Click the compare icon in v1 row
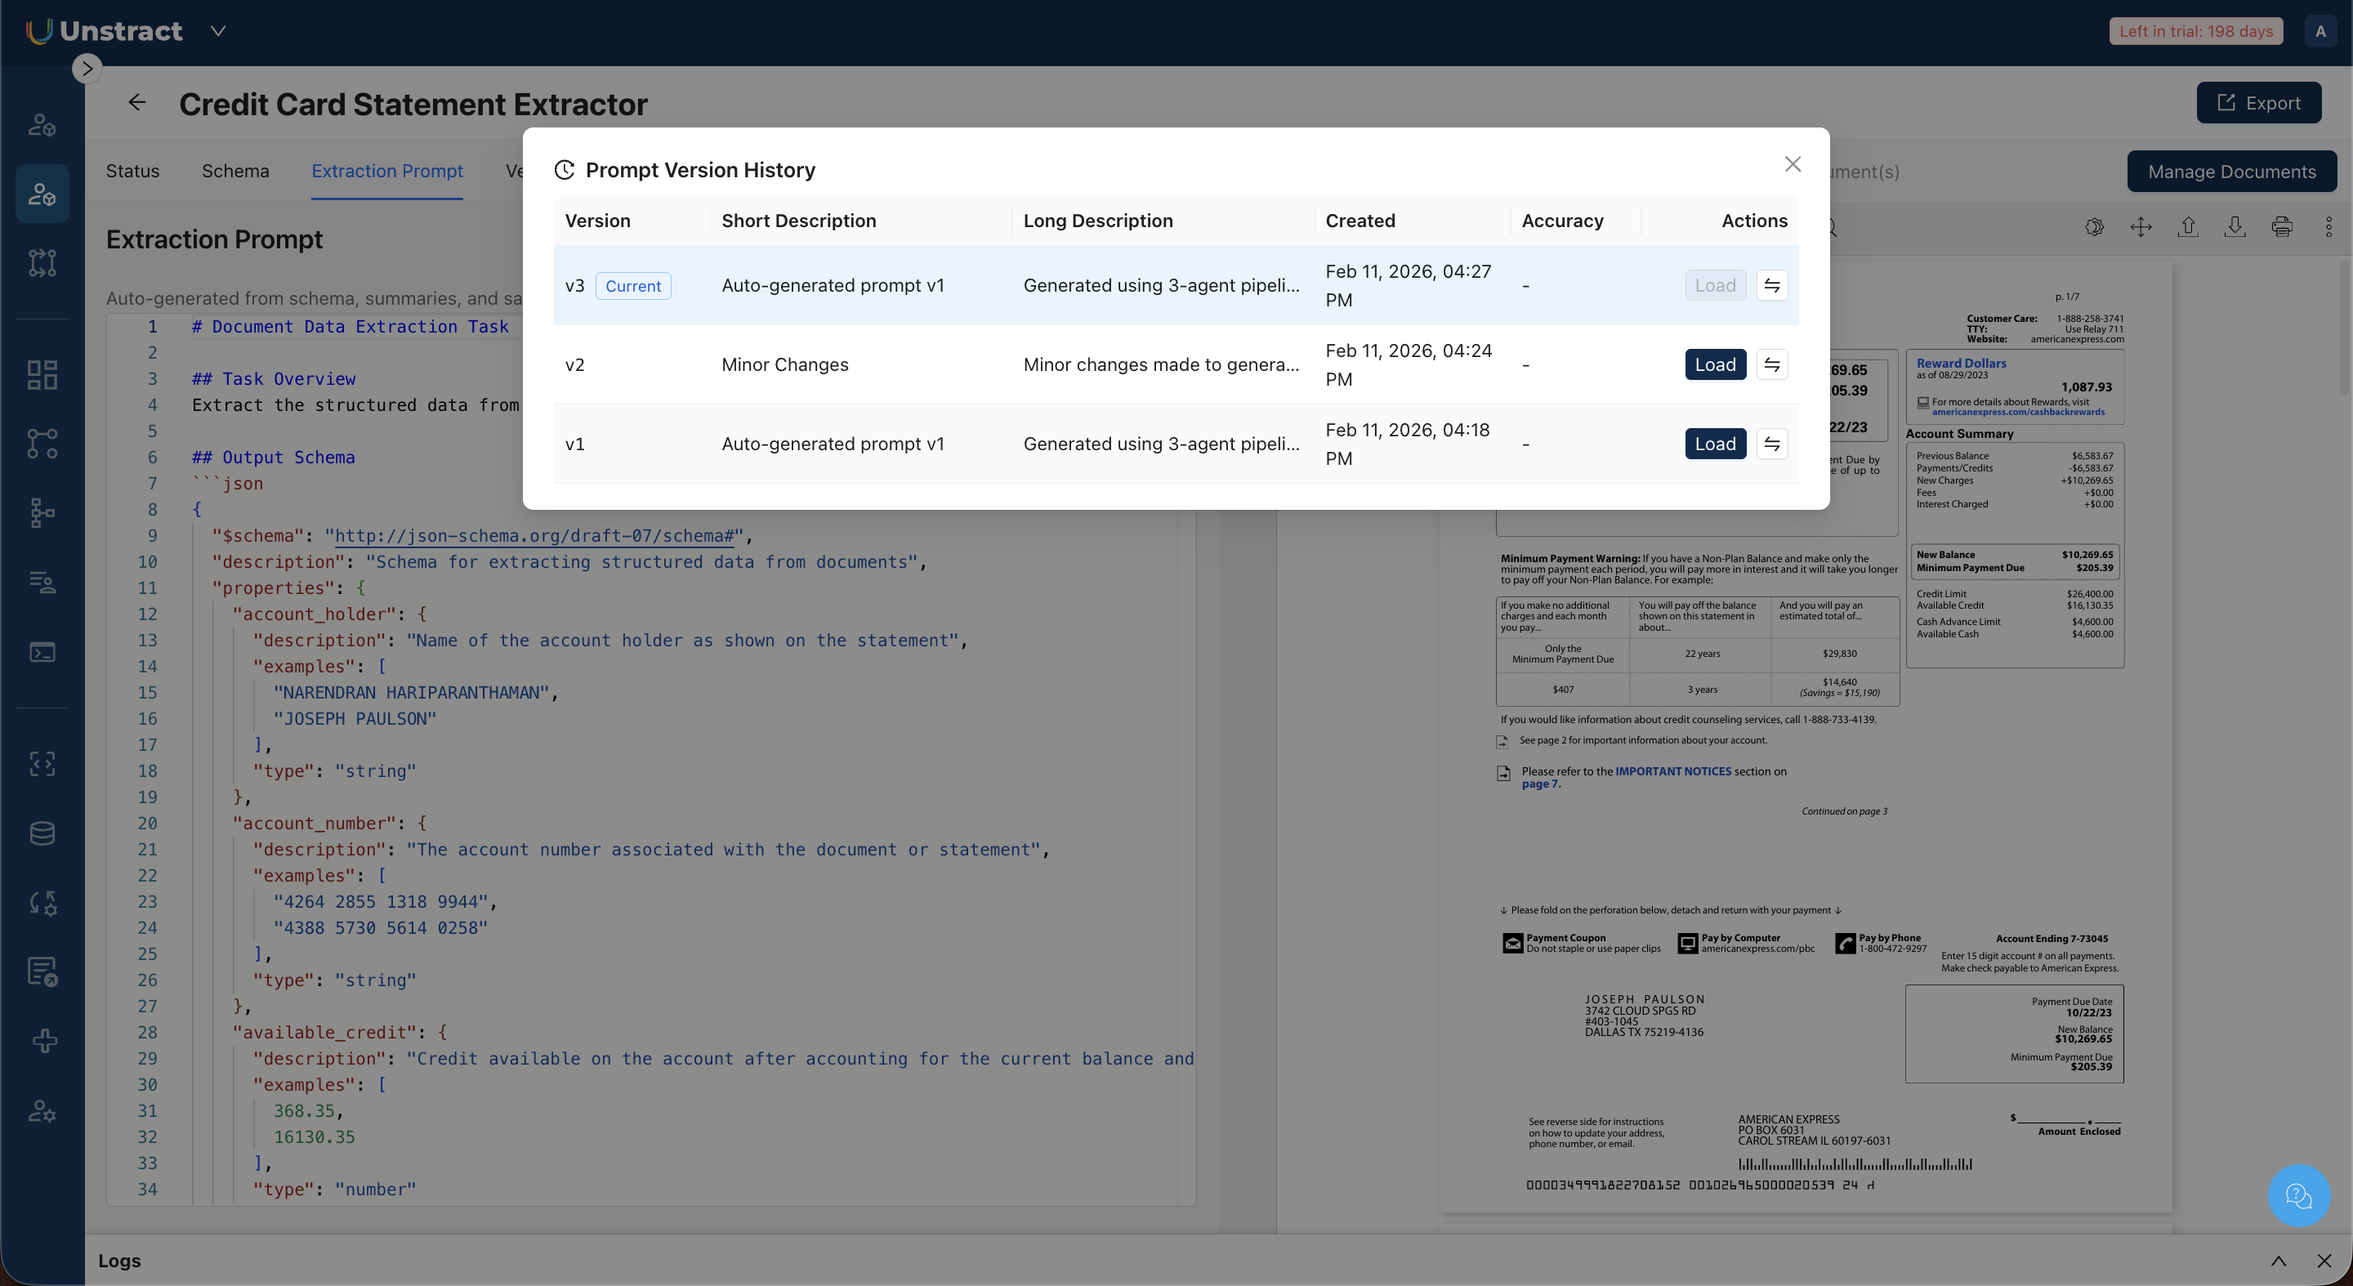 [x=1771, y=444]
